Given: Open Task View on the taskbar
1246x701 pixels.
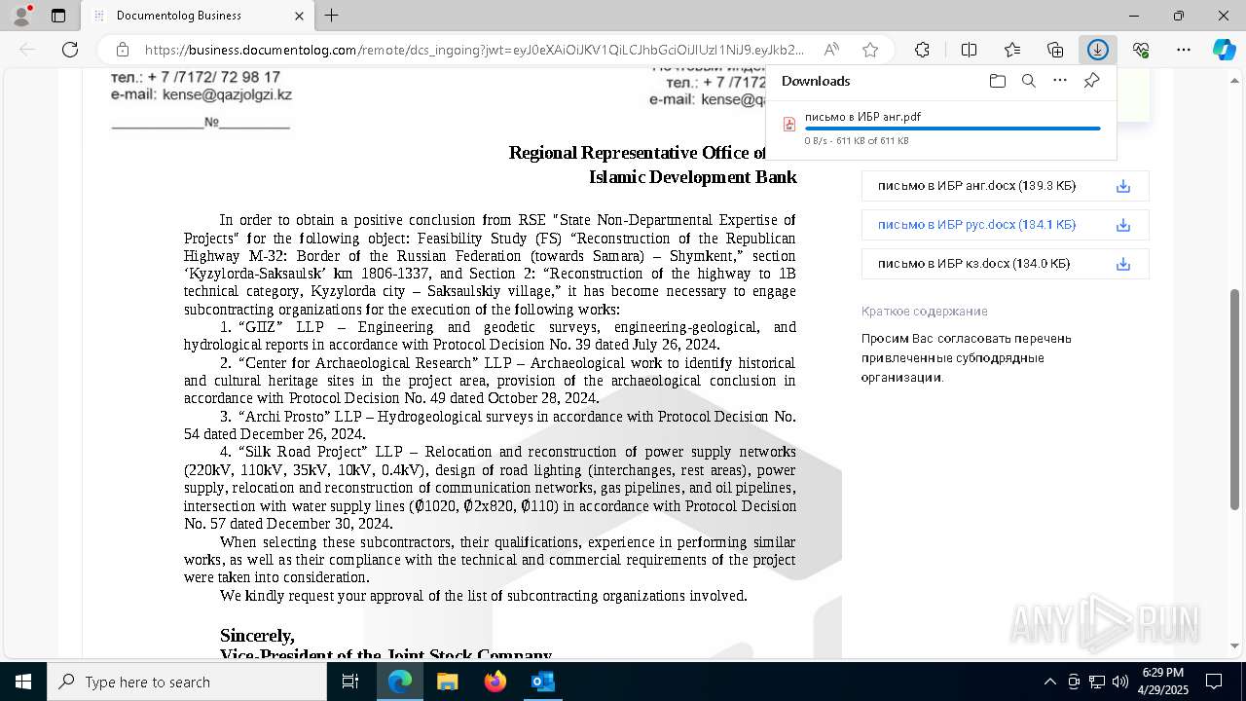Looking at the screenshot, I should click(x=350, y=682).
